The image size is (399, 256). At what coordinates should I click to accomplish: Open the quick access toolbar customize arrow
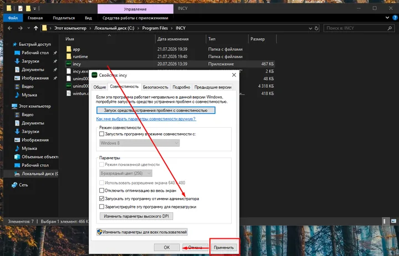coord(34,8)
